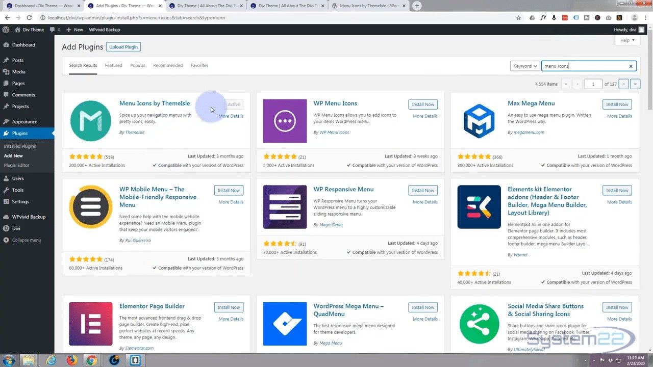Go to the last results page
The height and width of the screenshot is (367, 653).
tap(635, 84)
